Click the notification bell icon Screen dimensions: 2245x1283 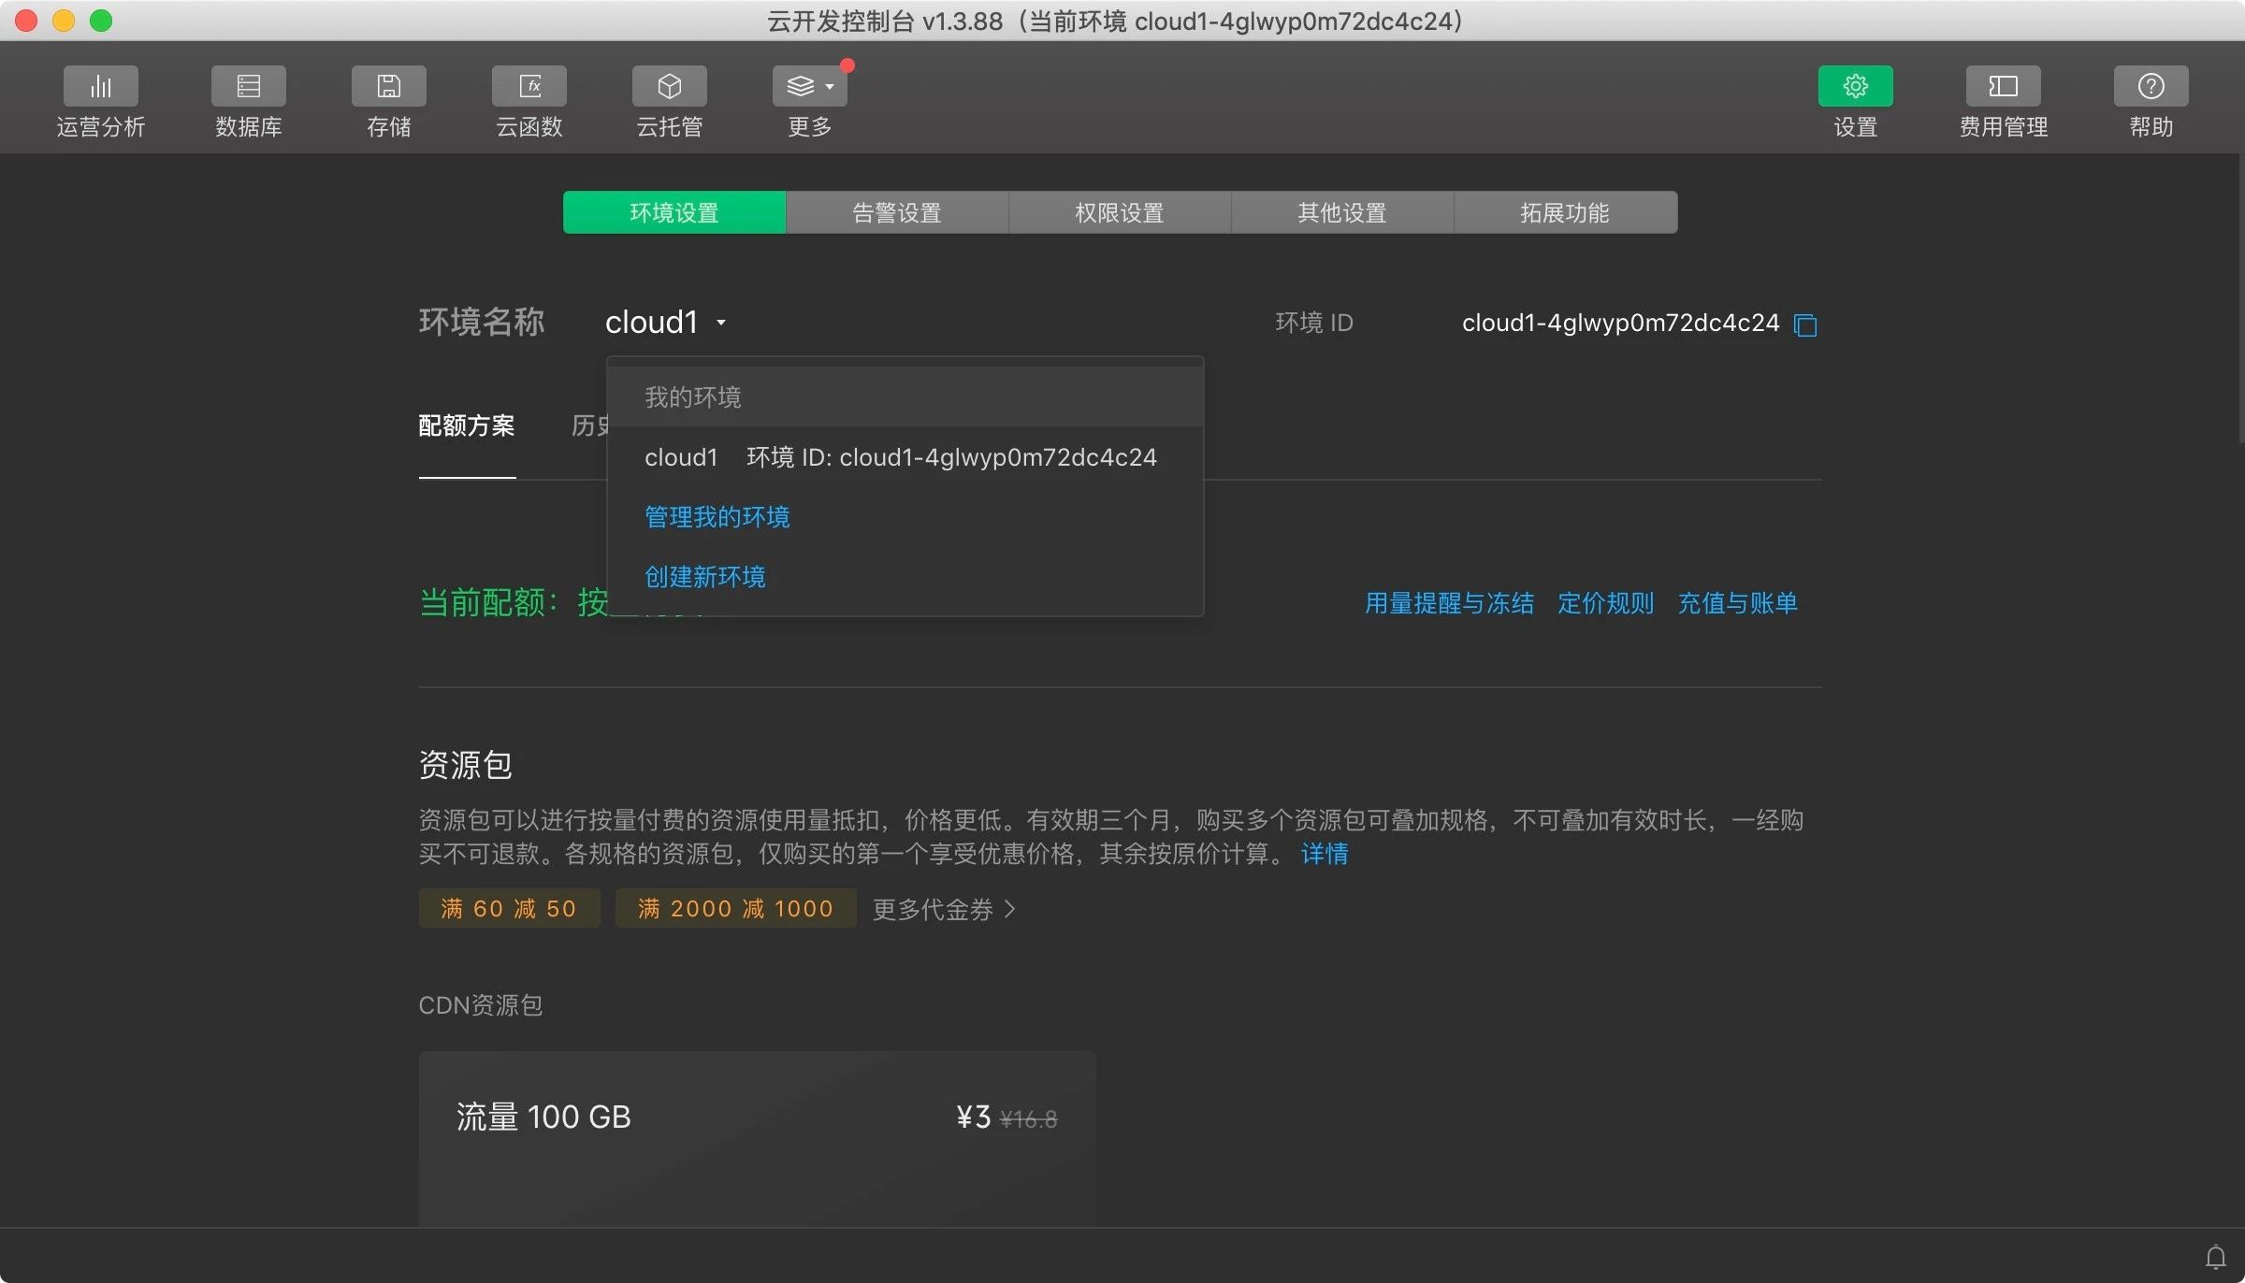(x=2215, y=1257)
